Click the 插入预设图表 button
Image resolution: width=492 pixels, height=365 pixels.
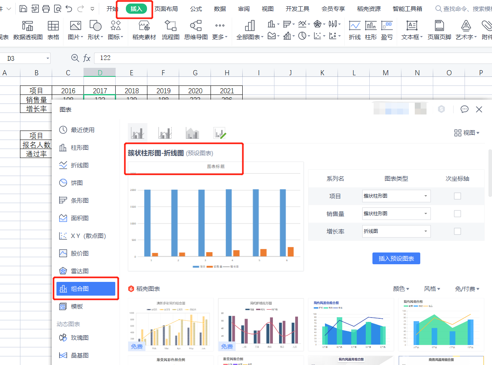(396, 259)
